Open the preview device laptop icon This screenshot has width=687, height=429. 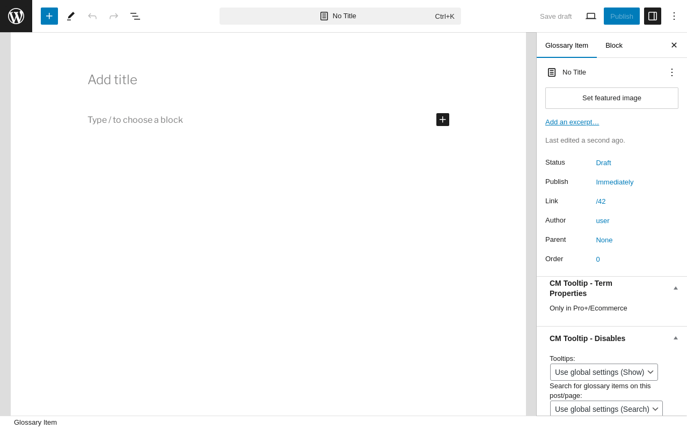click(591, 16)
